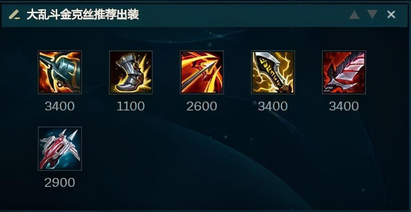
Task: Select the Berserker's Greaves boots item icon
Action: coord(131,72)
